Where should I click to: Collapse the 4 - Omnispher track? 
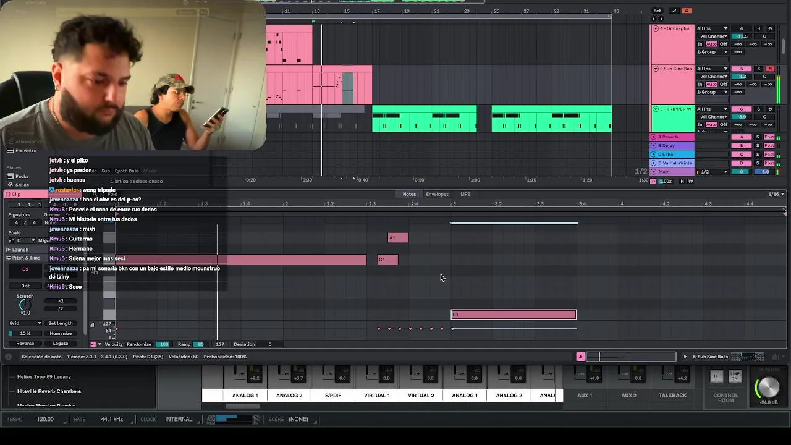coord(656,28)
